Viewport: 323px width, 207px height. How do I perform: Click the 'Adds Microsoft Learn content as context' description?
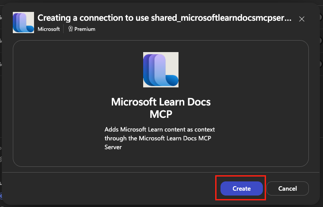160,138
